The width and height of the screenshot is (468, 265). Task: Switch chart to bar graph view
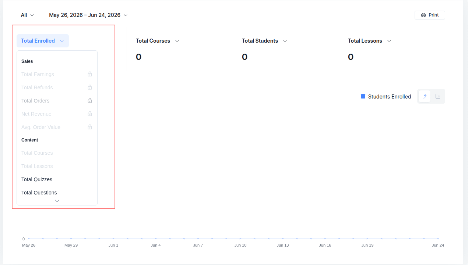coord(438,96)
